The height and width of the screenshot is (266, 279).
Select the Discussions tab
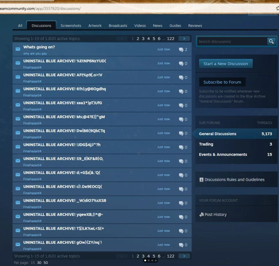pyautogui.click(x=41, y=25)
